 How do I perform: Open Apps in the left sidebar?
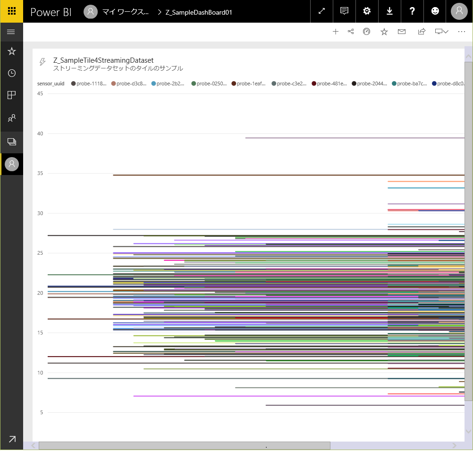(12, 95)
